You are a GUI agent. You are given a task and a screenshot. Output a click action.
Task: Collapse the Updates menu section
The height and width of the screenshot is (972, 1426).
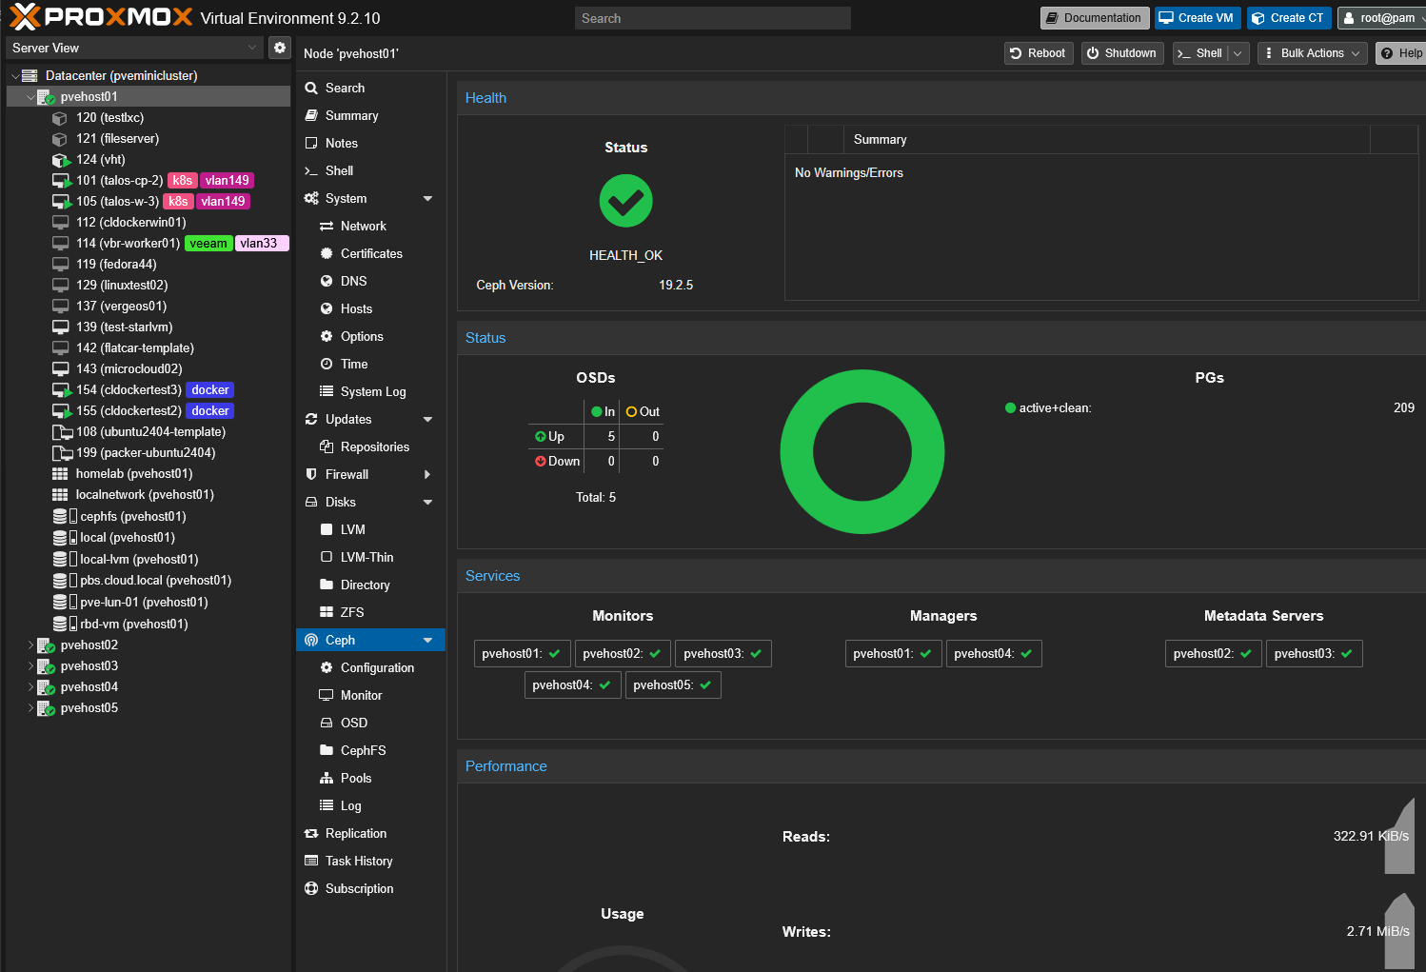(427, 419)
